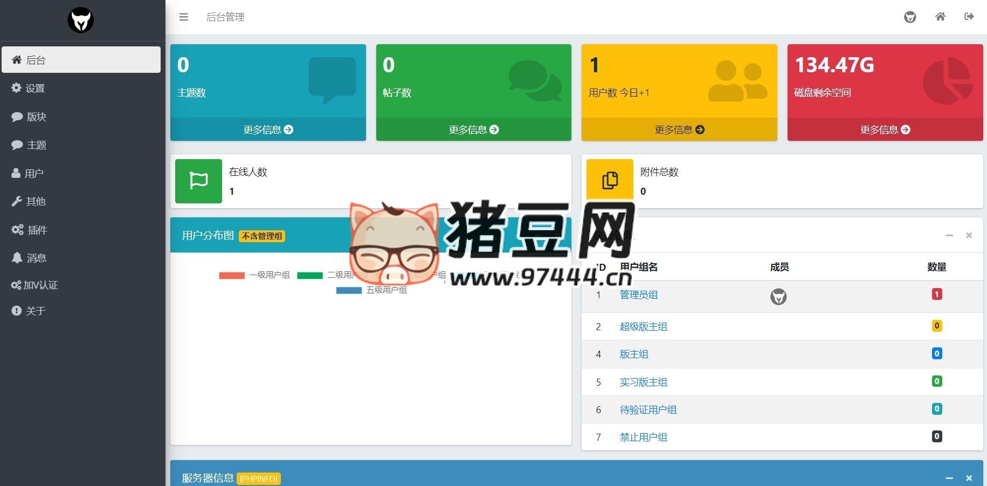This screenshot has height=486, width=987.
Task: Click 更多信息 on 主题数 card
Action: [x=268, y=129]
